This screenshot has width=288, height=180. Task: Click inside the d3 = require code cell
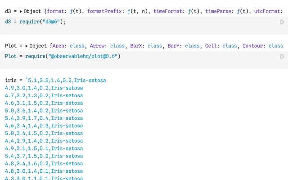135,22
